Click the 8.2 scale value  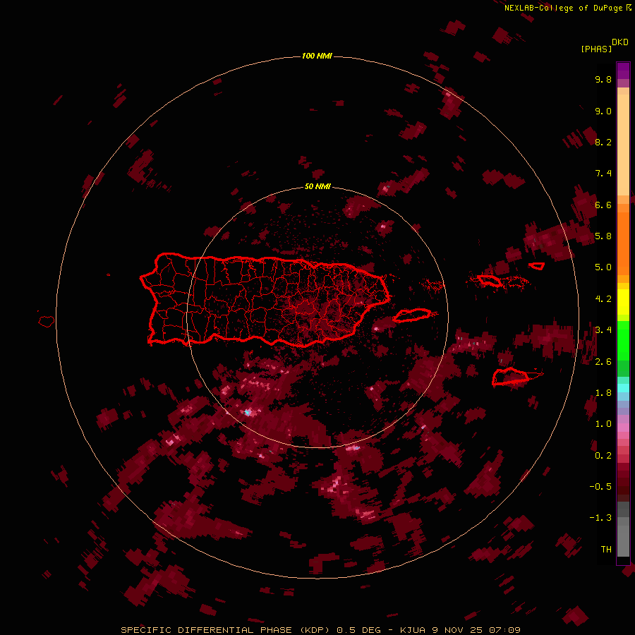603,142
